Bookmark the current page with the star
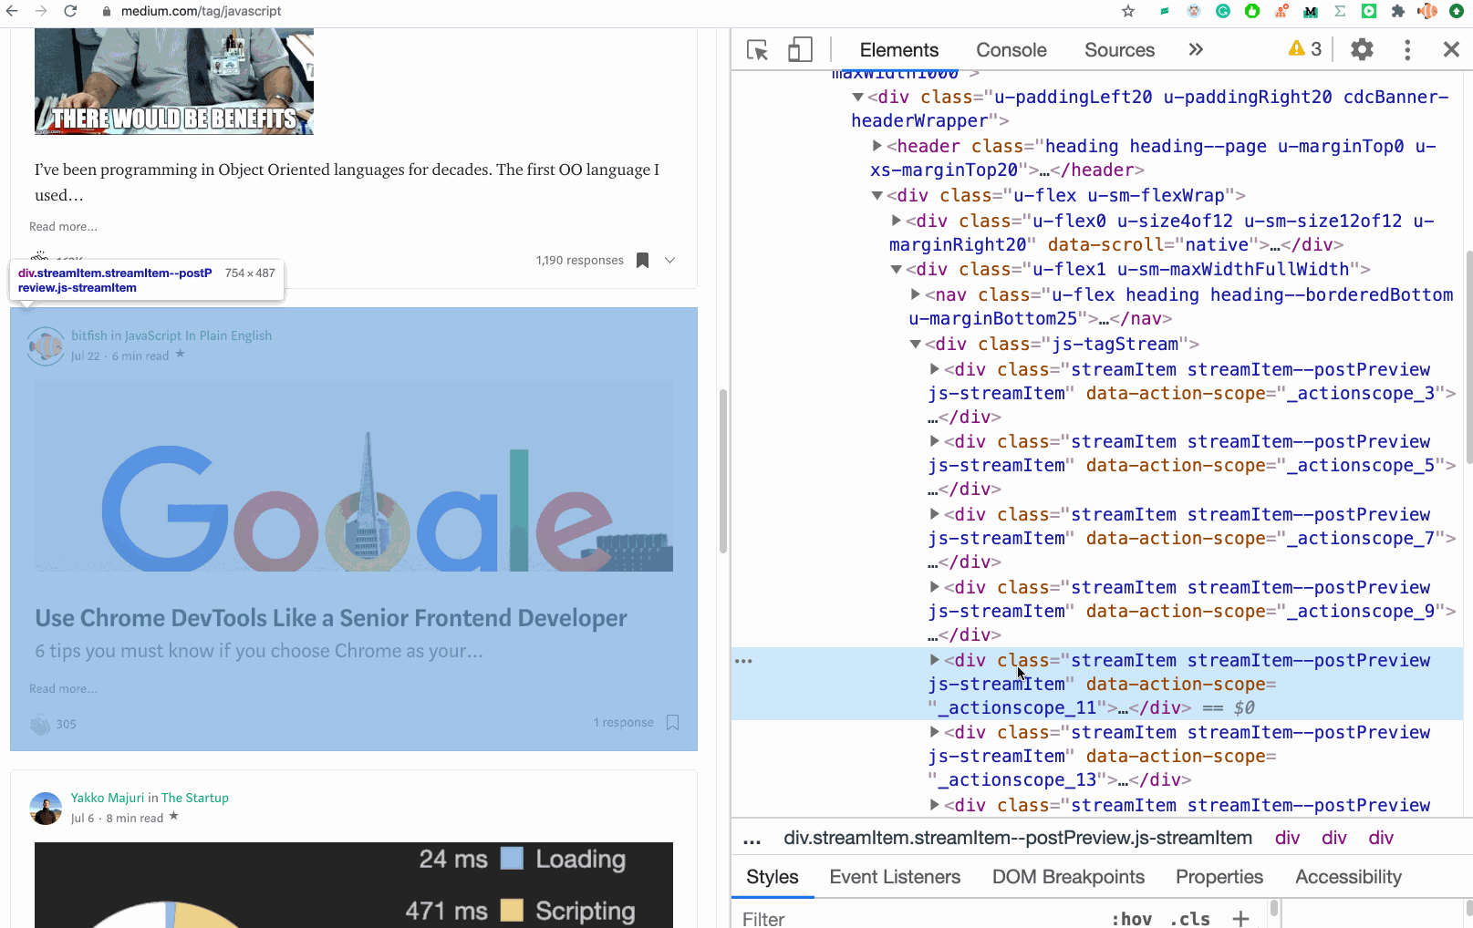Image resolution: width=1473 pixels, height=928 pixels. pos(1128,11)
